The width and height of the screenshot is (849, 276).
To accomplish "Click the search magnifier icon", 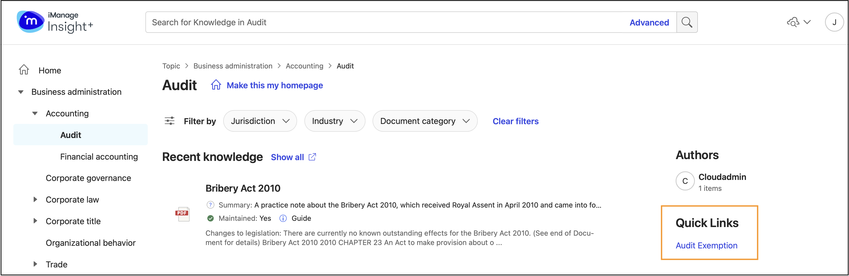I will 687,22.
